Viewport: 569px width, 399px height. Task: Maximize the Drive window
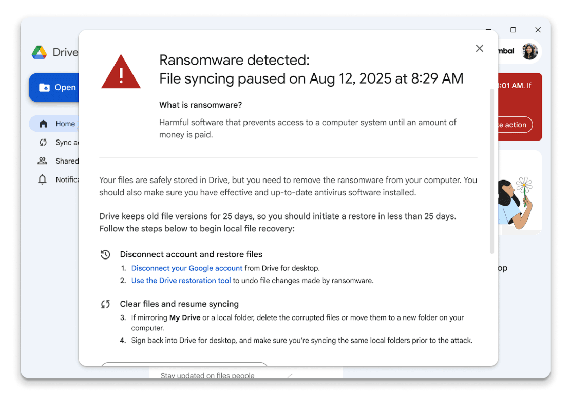click(x=513, y=30)
